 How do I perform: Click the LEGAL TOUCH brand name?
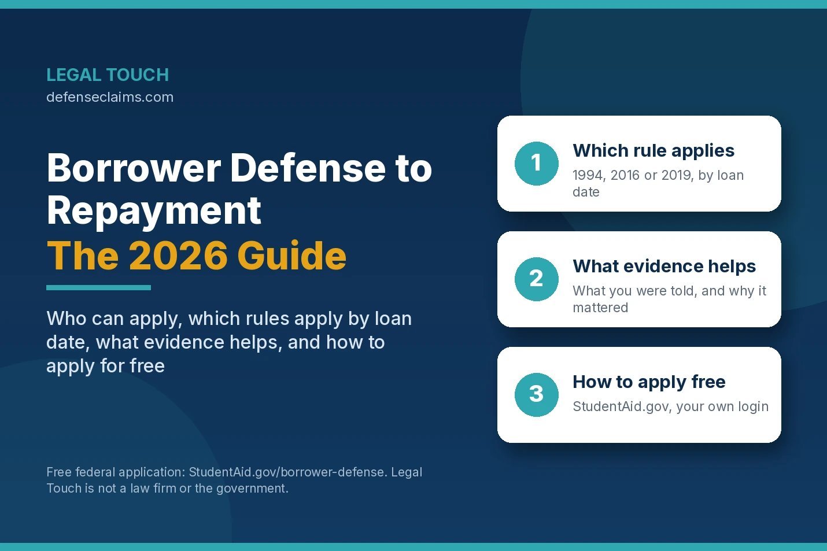[108, 75]
